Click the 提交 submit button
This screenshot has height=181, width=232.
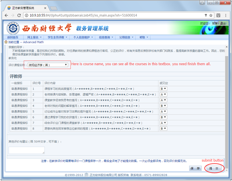click(x=214, y=169)
